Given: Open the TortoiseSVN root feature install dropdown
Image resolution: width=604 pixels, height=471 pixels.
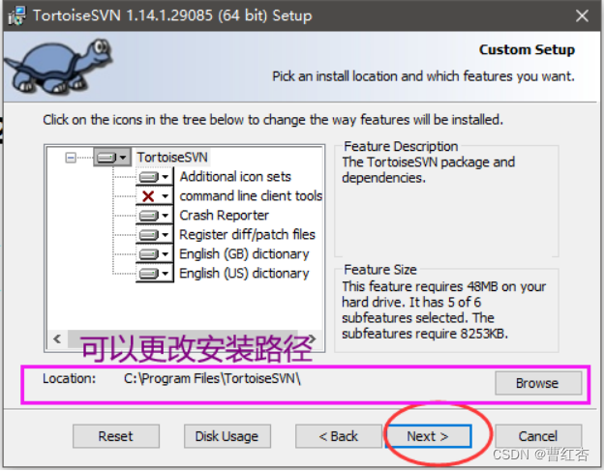Looking at the screenshot, I should (111, 158).
